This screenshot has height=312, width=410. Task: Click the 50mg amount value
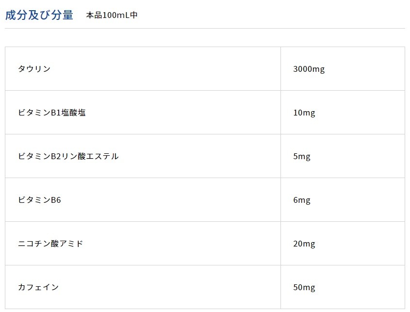coord(304,287)
